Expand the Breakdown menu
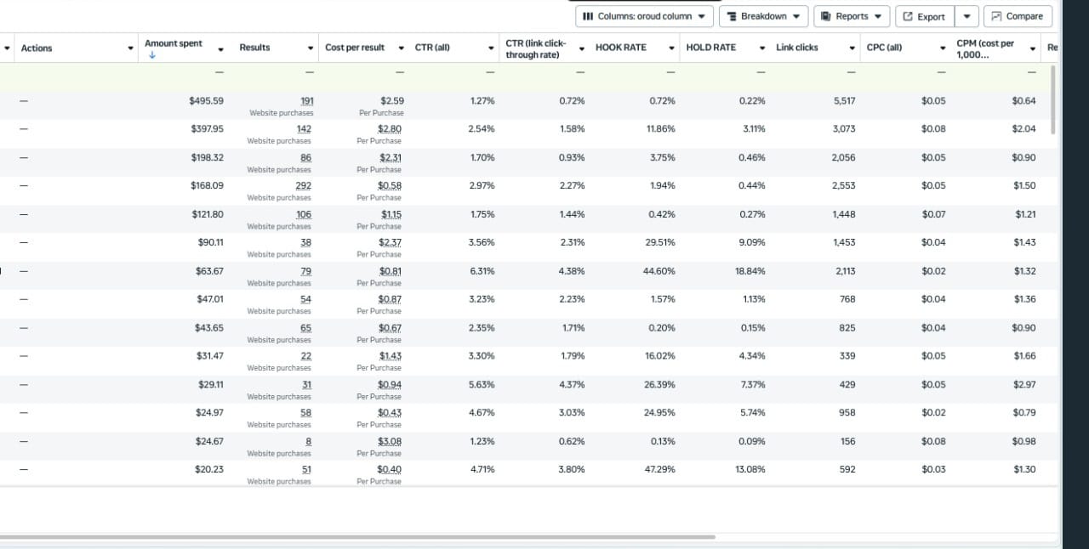1089x549 pixels. tap(763, 16)
